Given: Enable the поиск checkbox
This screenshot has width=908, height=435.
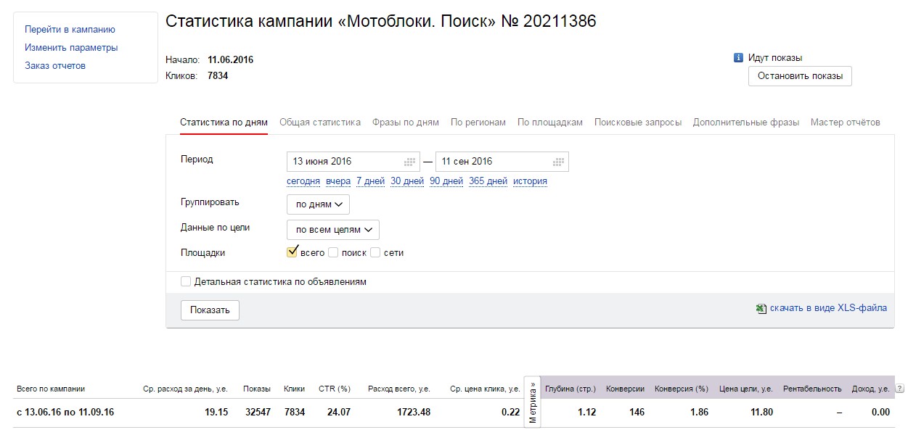Looking at the screenshot, I should 333,253.
